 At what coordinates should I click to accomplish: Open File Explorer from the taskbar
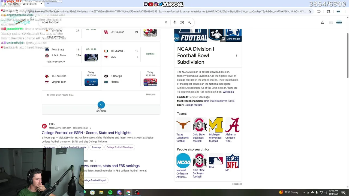(101, 192)
